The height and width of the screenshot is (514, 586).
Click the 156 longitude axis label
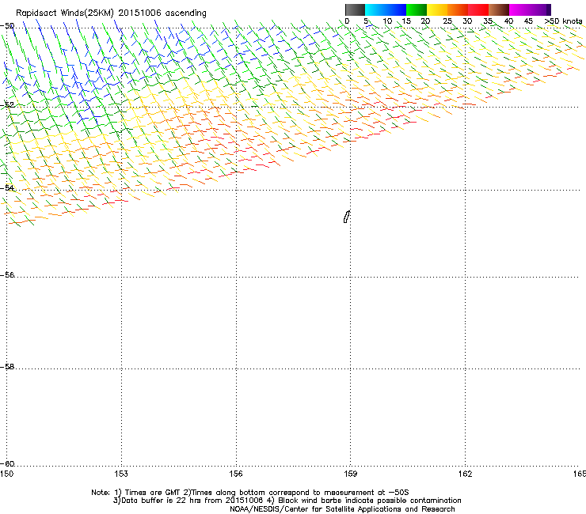236,474
